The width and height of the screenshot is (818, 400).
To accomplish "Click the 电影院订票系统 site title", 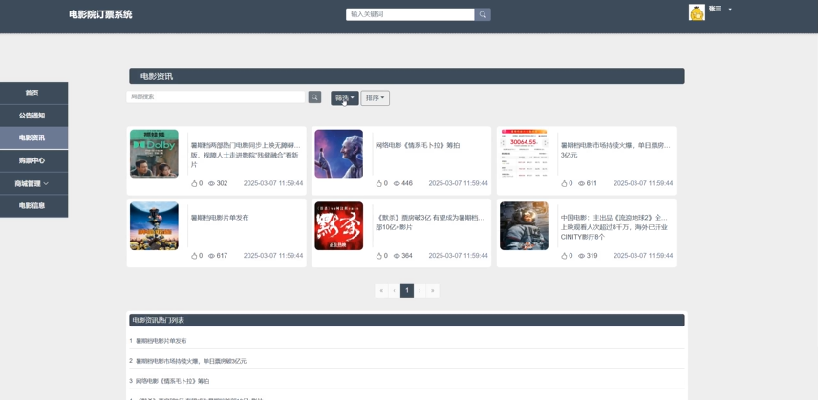I will click(100, 14).
